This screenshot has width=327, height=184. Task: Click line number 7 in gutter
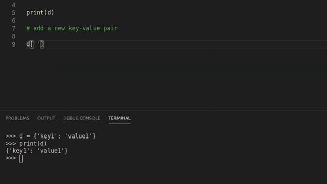[x=14, y=29]
